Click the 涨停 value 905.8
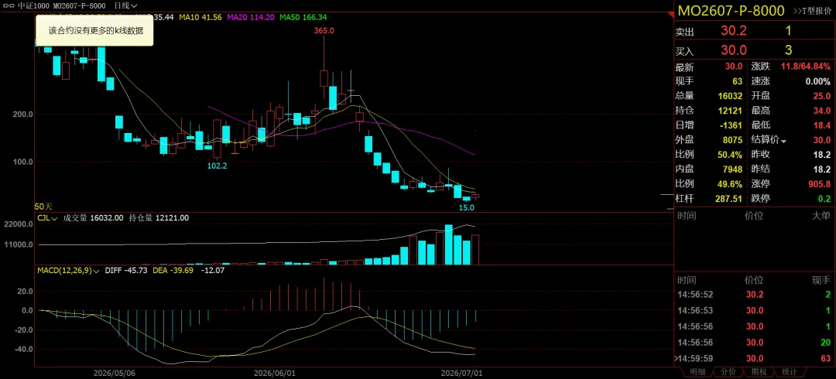Image resolution: width=836 pixels, height=379 pixels. 820,184
